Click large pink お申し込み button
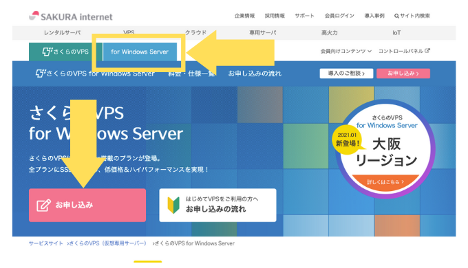 point(87,205)
